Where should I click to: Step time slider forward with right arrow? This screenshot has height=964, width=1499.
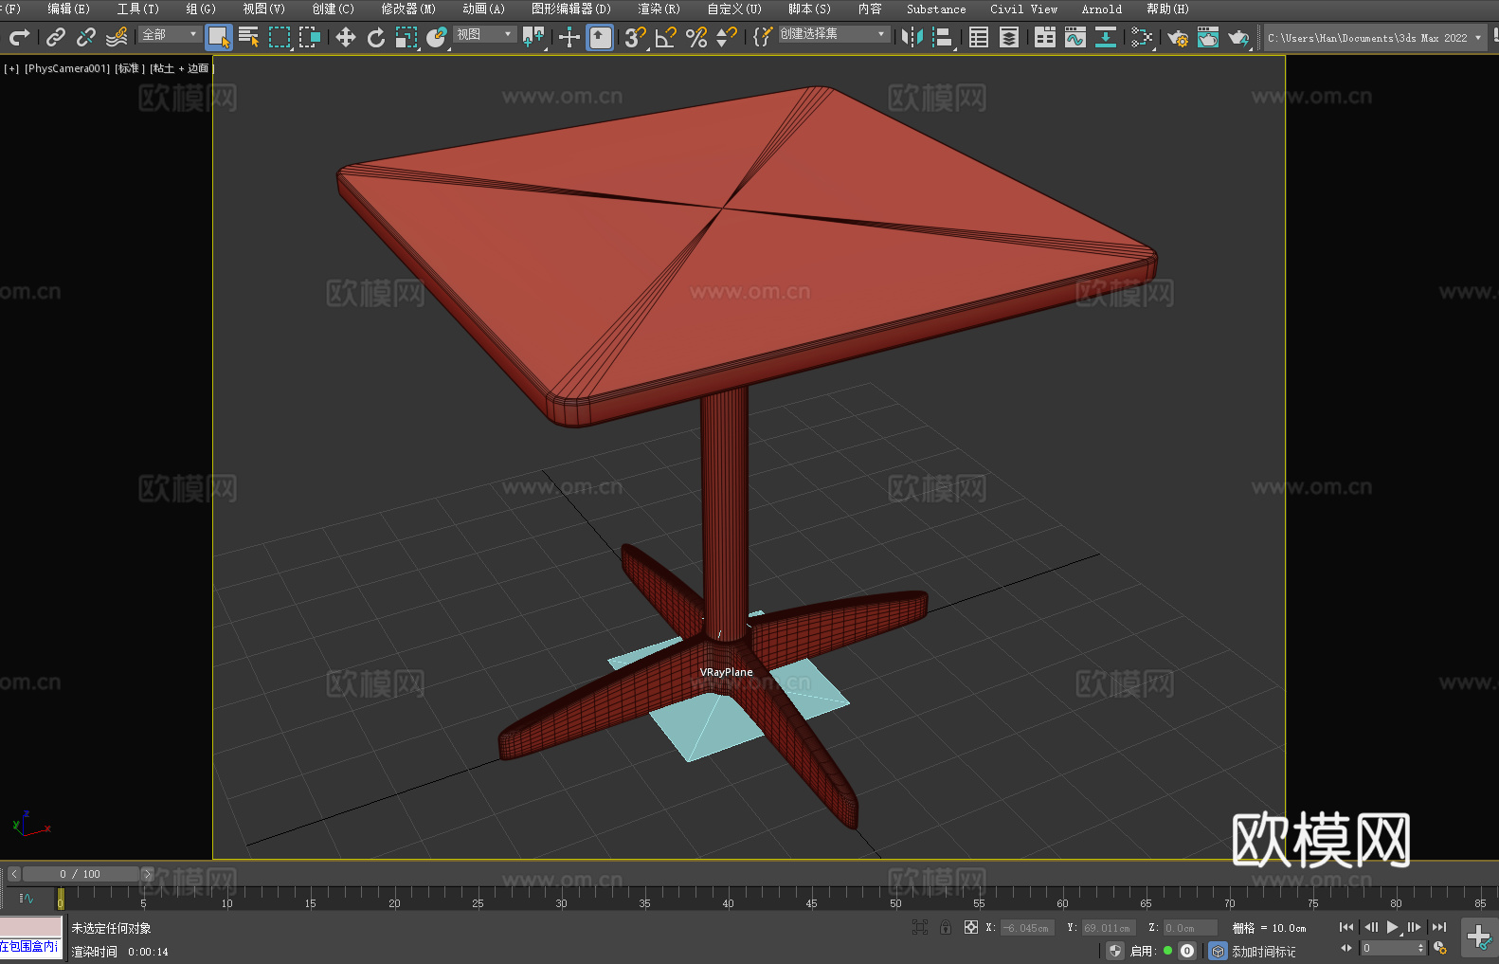147,874
